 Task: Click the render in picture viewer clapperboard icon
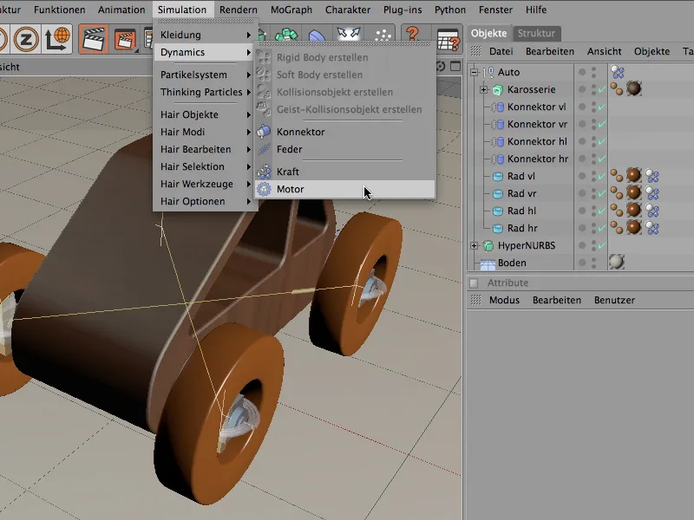127,38
